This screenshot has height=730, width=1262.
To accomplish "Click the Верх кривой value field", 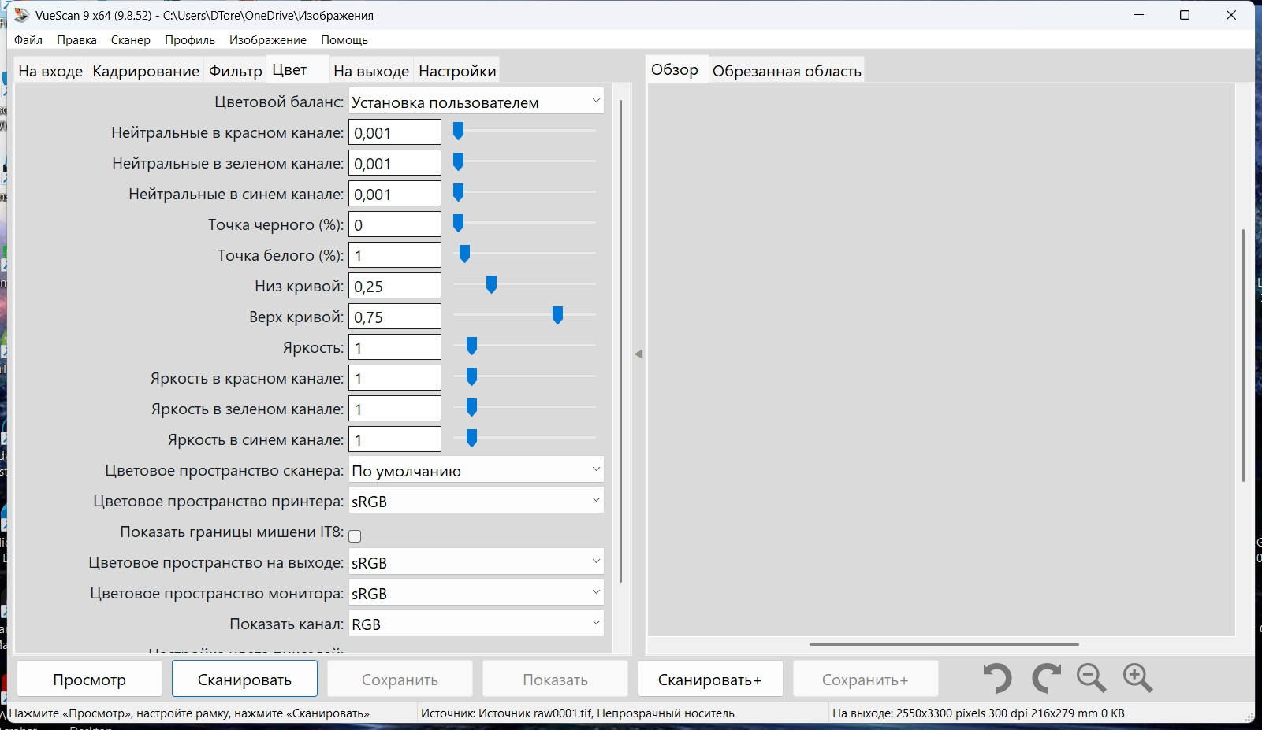I will pos(395,317).
